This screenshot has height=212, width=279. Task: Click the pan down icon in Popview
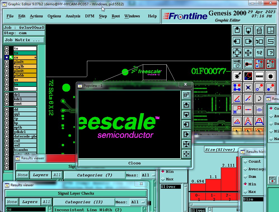(x=186, y=115)
